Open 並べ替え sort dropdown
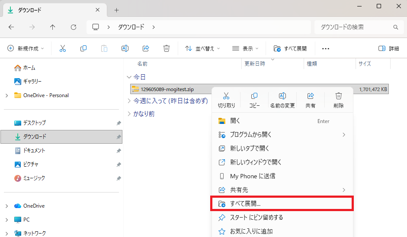407x237 pixels. point(202,48)
